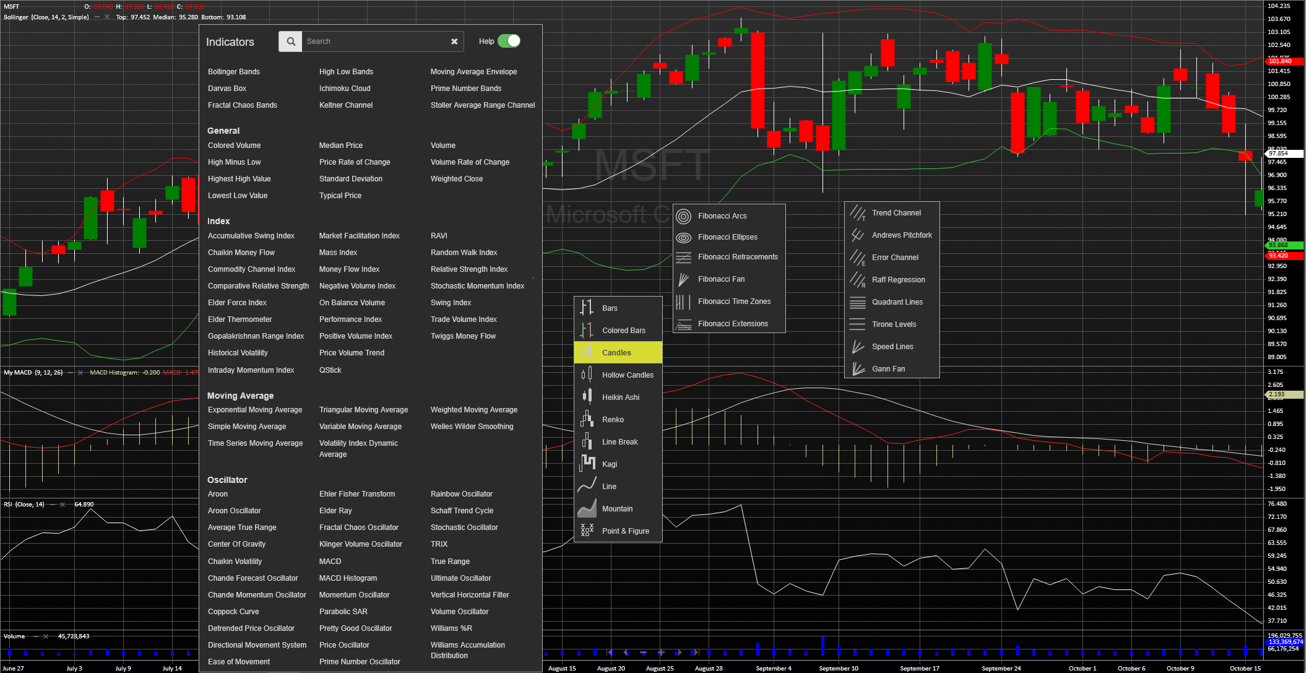
Task: Select Chaikin Money Flow indicator
Action: (x=241, y=253)
